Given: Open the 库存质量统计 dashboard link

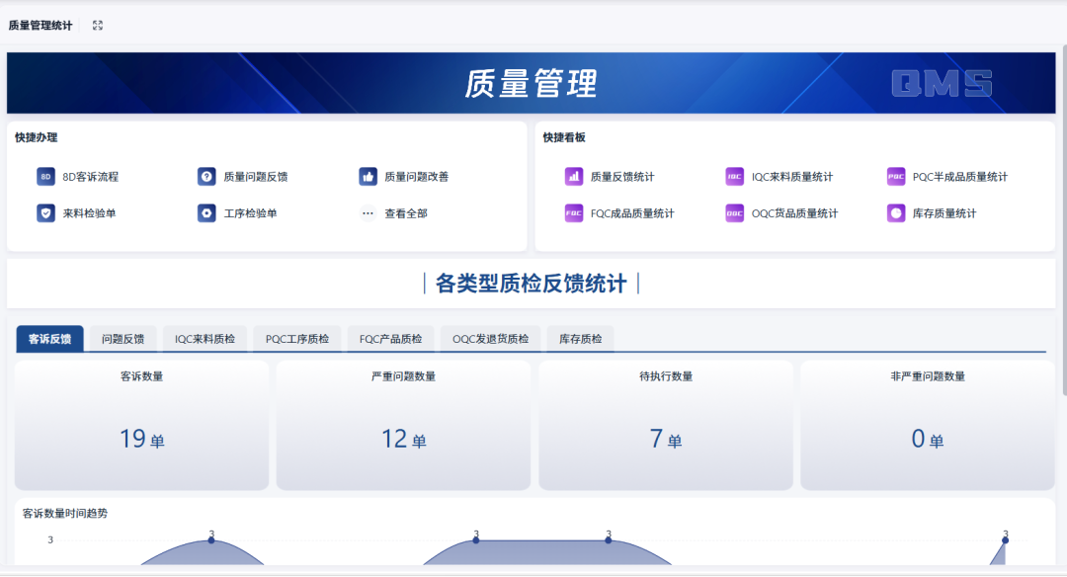Looking at the screenshot, I should (944, 213).
